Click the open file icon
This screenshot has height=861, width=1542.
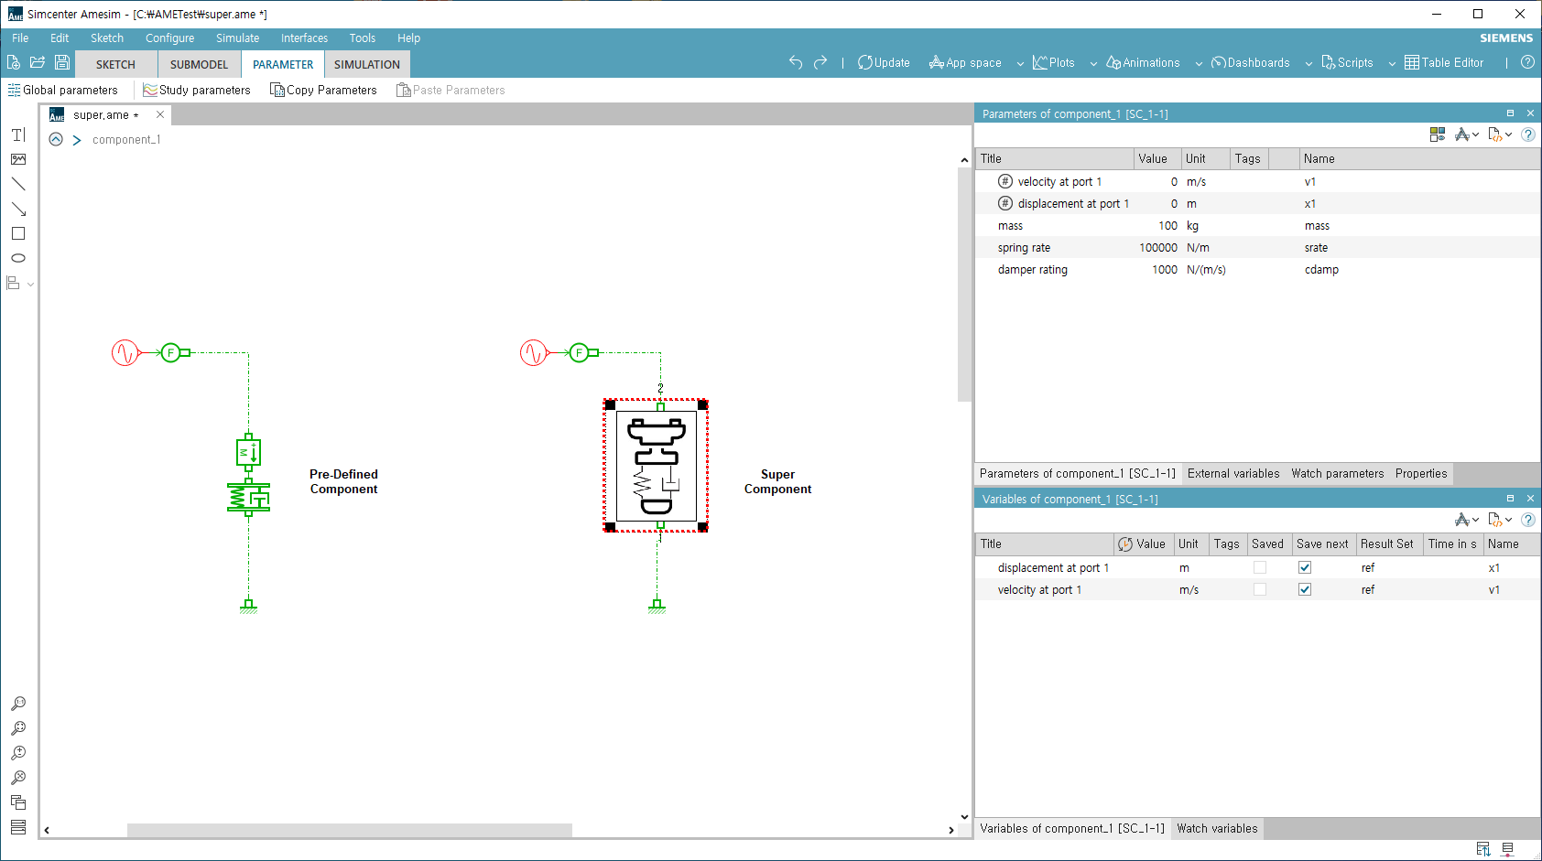click(x=38, y=62)
